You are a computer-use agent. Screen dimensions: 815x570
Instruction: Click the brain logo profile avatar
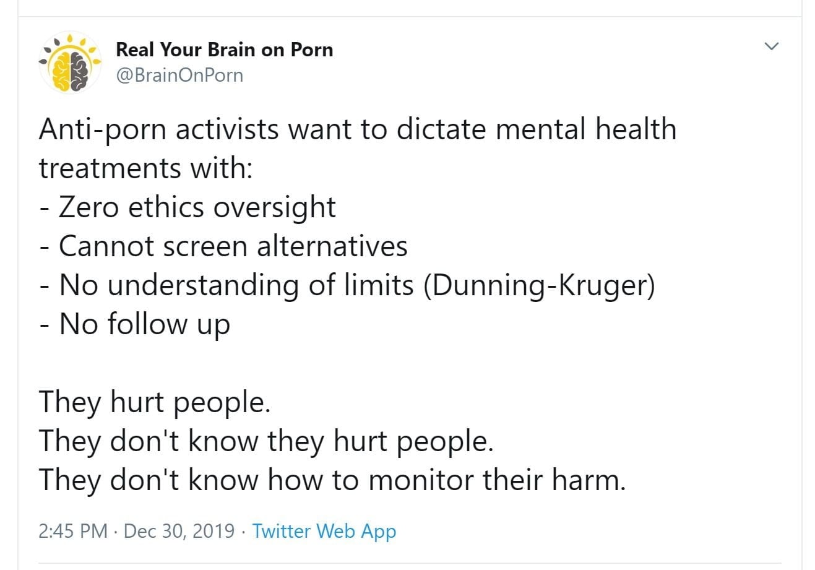tap(70, 63)
